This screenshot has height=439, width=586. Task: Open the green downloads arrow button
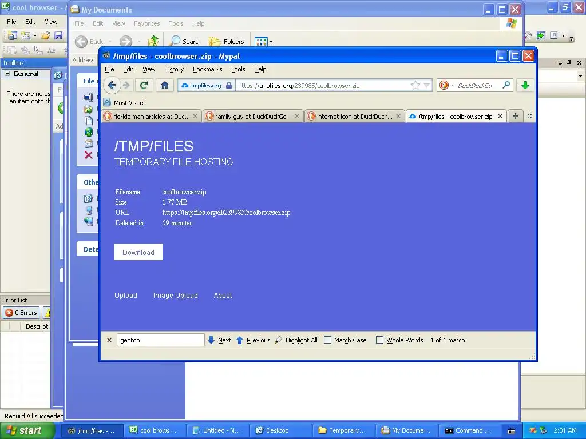(525, 86)
